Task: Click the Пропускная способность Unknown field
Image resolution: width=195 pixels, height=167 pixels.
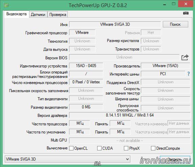Action: point(166,108)
